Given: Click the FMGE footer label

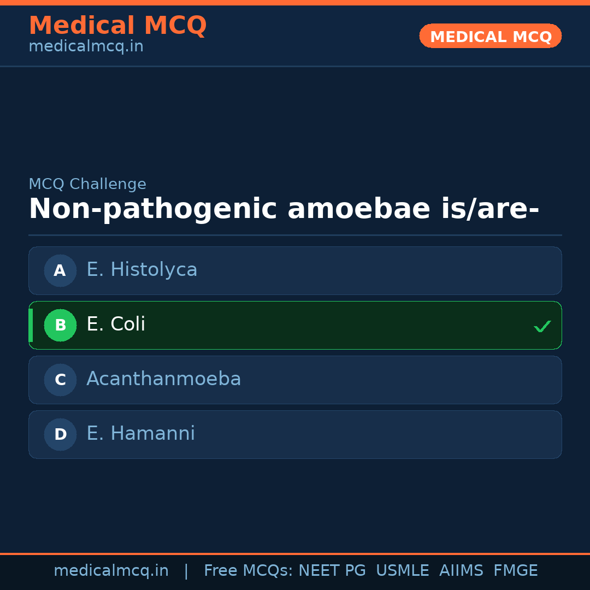Looking at the screenshot, I should coord(515,570).
